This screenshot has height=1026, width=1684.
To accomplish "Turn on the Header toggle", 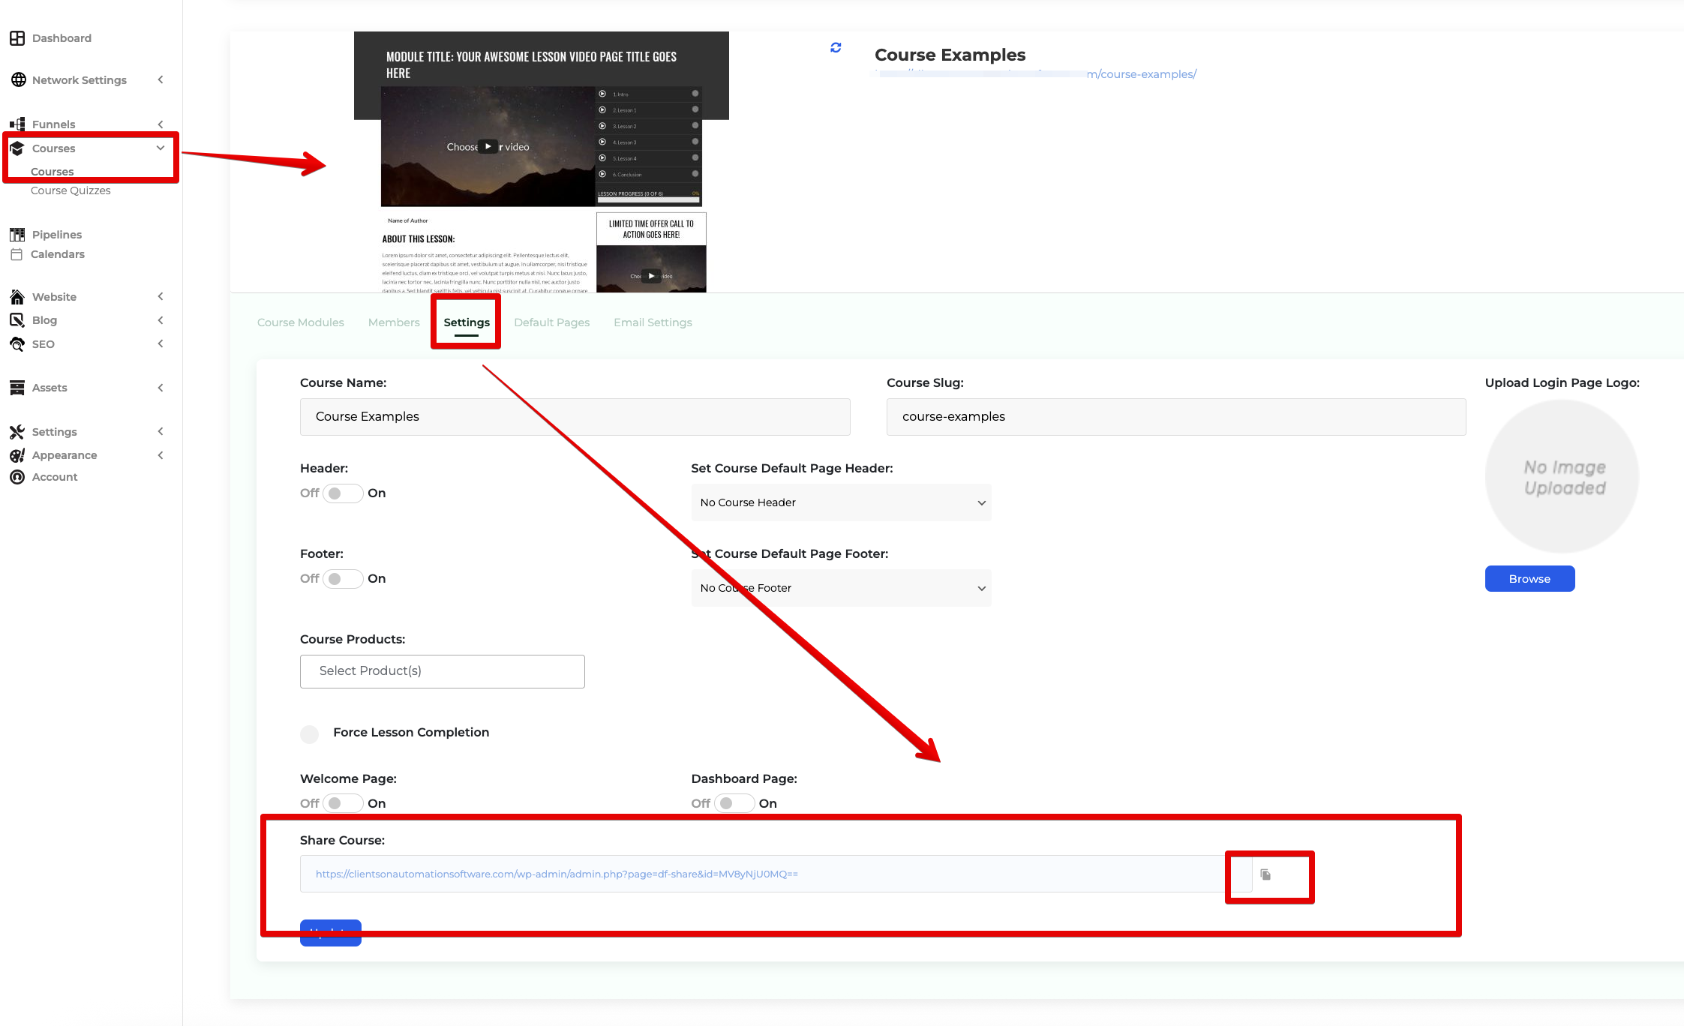I will point(342,493).
